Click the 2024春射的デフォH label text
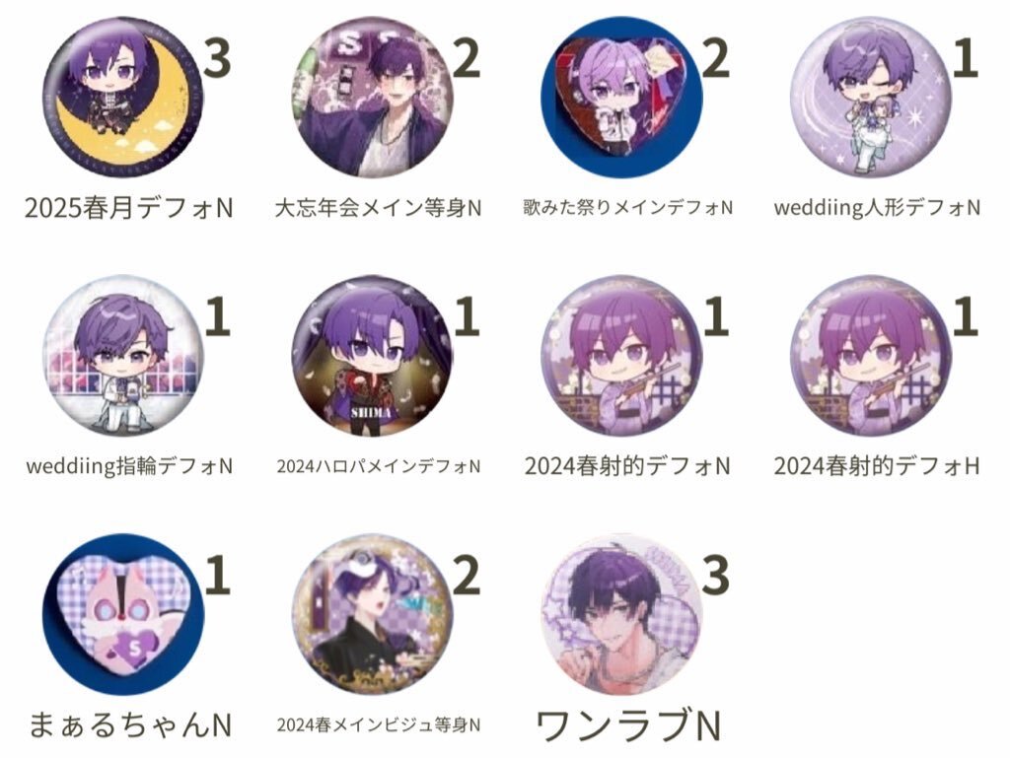 tap(877, 466)
